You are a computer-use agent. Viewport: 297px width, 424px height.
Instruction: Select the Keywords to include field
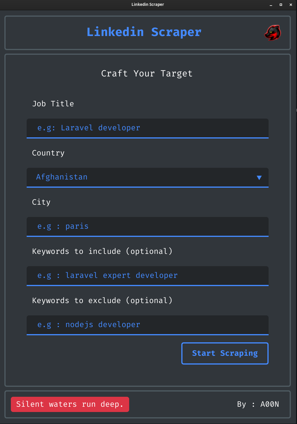148,276
